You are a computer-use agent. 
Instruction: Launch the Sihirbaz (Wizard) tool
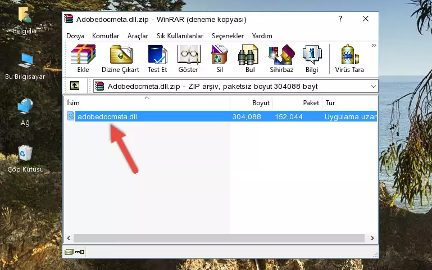pyautogui.click(x=281, y=58)
